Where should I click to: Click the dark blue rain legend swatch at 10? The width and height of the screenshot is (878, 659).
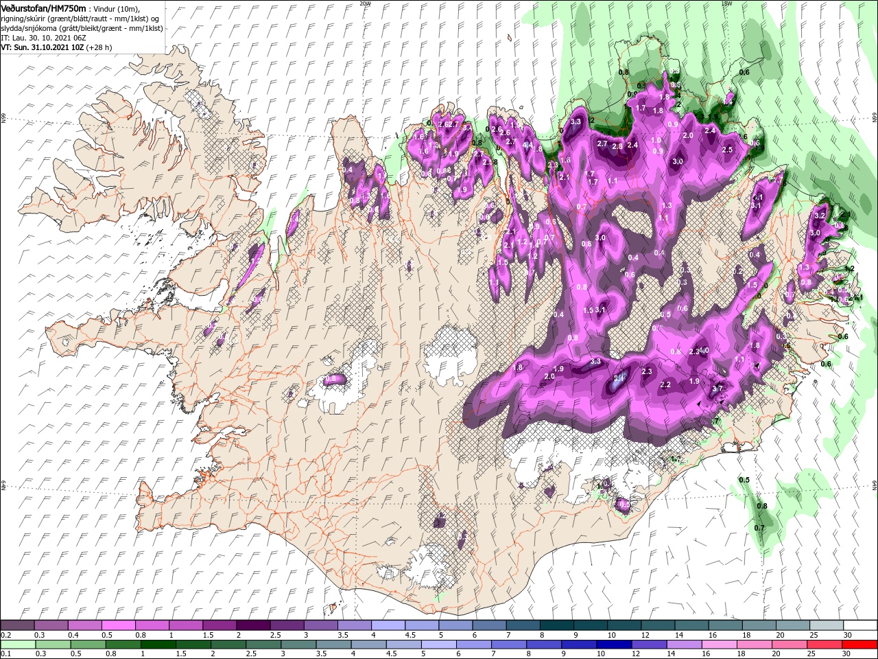tap(614, 645)
